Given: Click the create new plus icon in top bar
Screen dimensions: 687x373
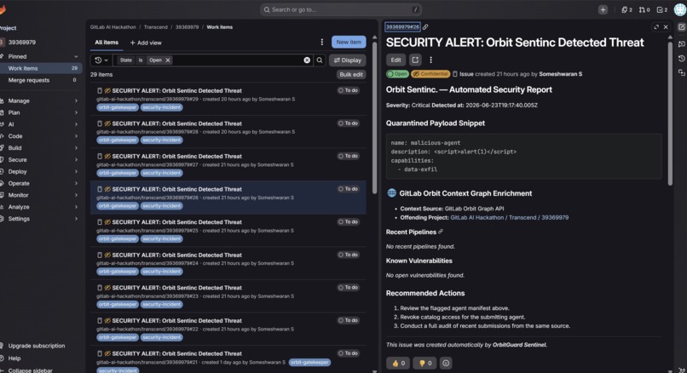Looking at the screenshot, I should point(603,9).
